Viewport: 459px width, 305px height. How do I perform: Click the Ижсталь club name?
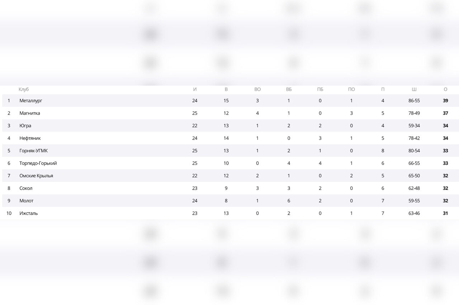pyautogui.click(x=29, y=213)
